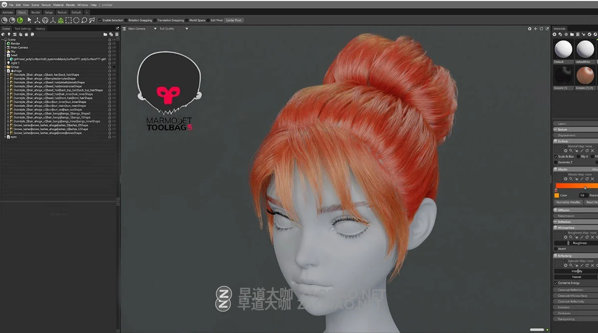
Task: Select the rotate tool in the toolbar
Action: point(45,20)
